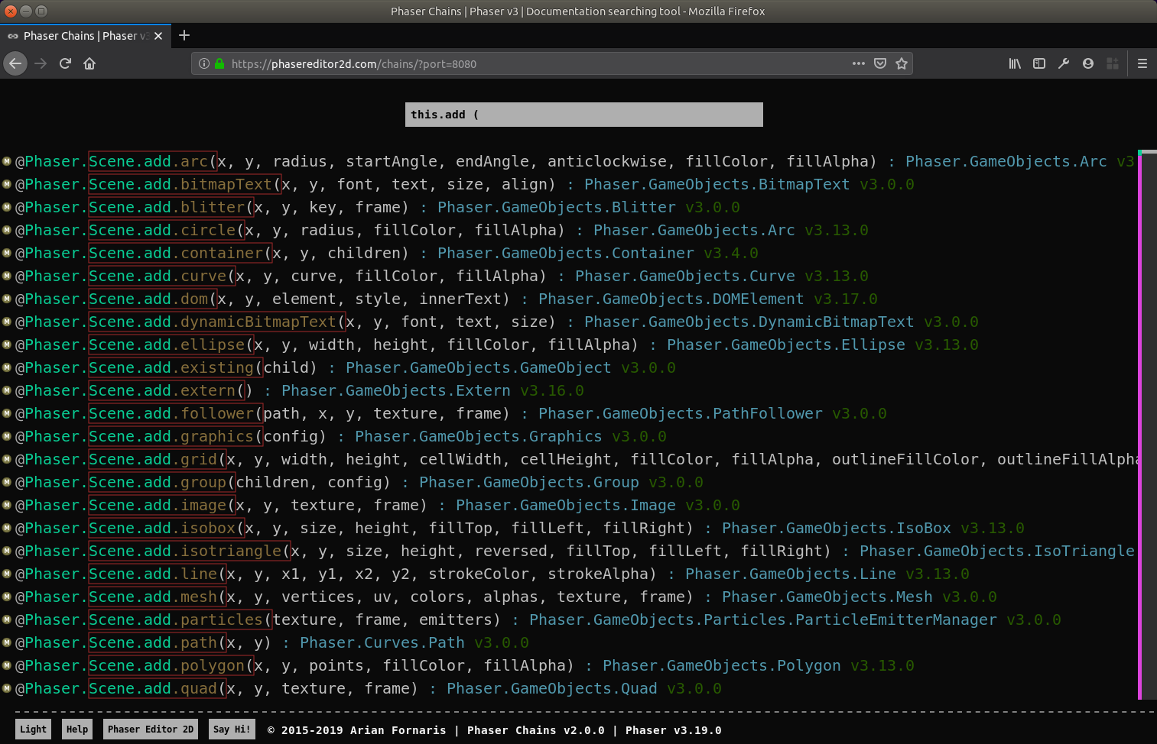Click the forward navigation arrow
This screenshot has width=1157, height=744.
click(41, 63)
